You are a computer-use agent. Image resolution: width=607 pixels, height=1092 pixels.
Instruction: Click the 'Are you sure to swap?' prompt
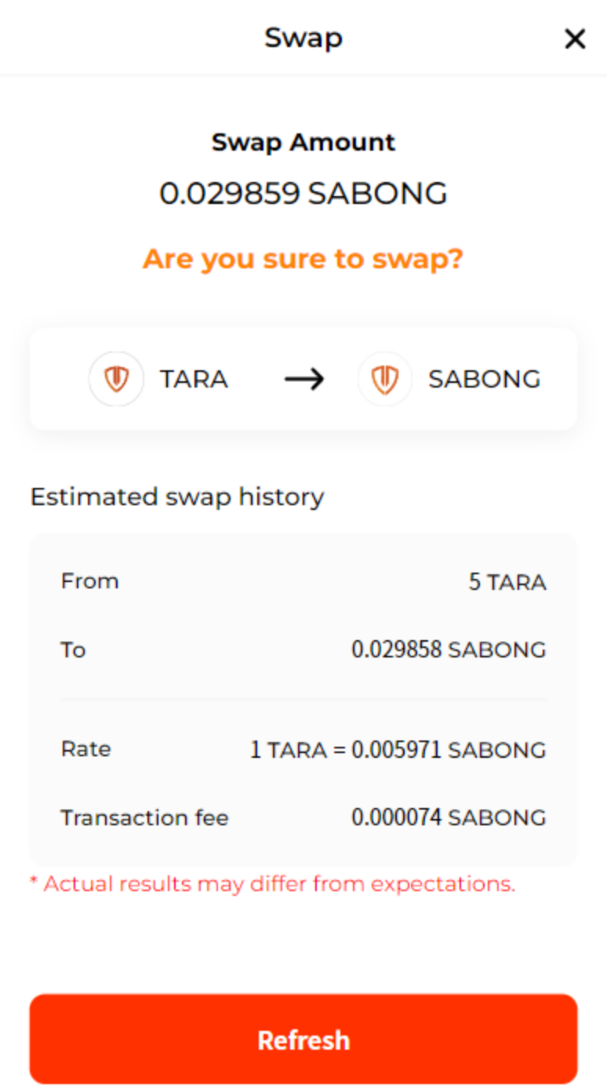(x=303, y=259)
